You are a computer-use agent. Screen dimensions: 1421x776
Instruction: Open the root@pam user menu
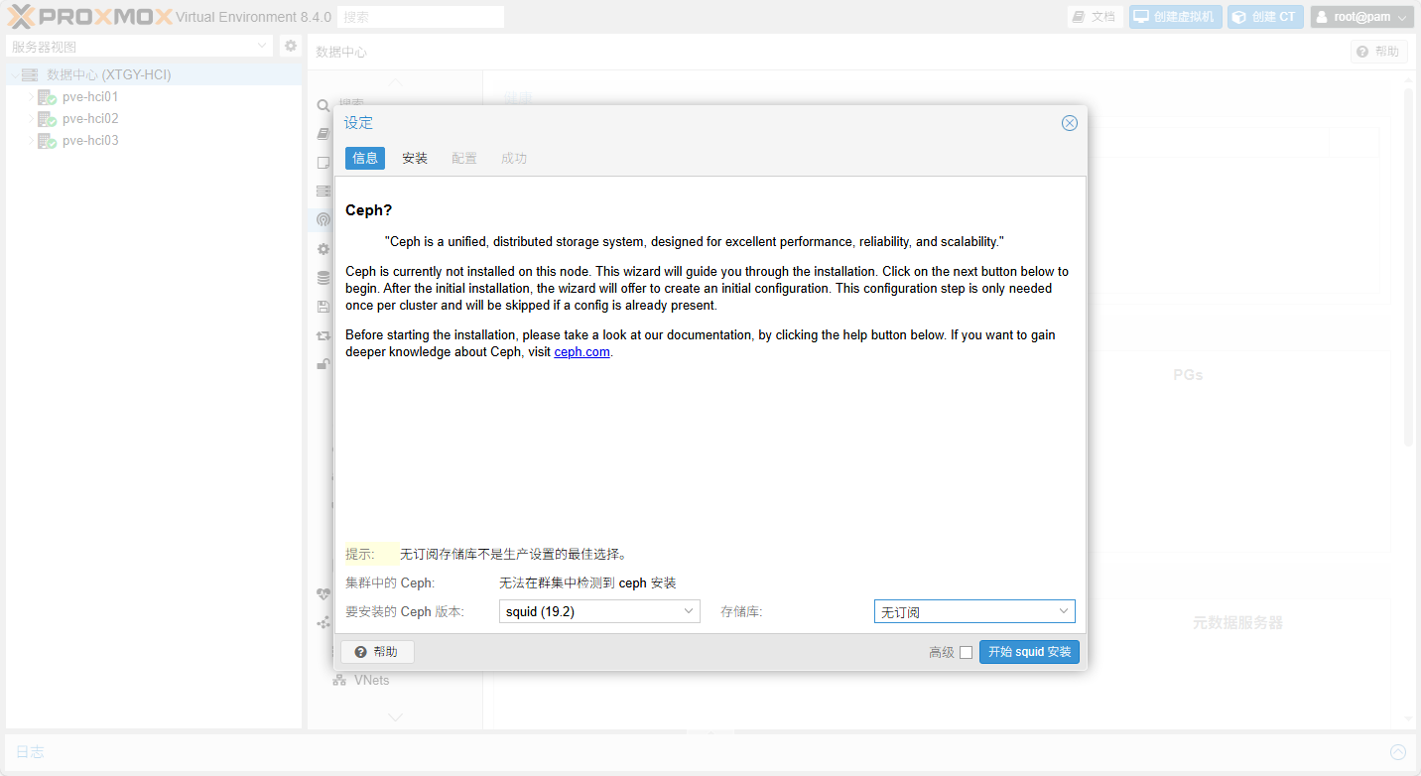[x=1361, y=17]
